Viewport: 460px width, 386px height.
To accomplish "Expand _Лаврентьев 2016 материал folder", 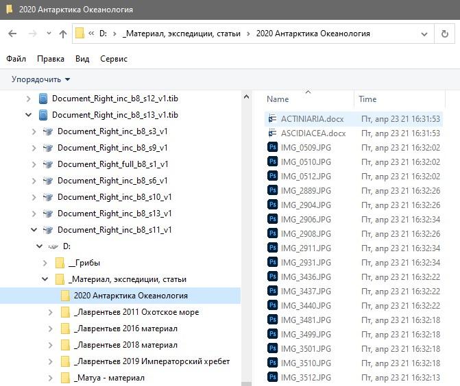I will pyautogui.click(x=51, y=329).
